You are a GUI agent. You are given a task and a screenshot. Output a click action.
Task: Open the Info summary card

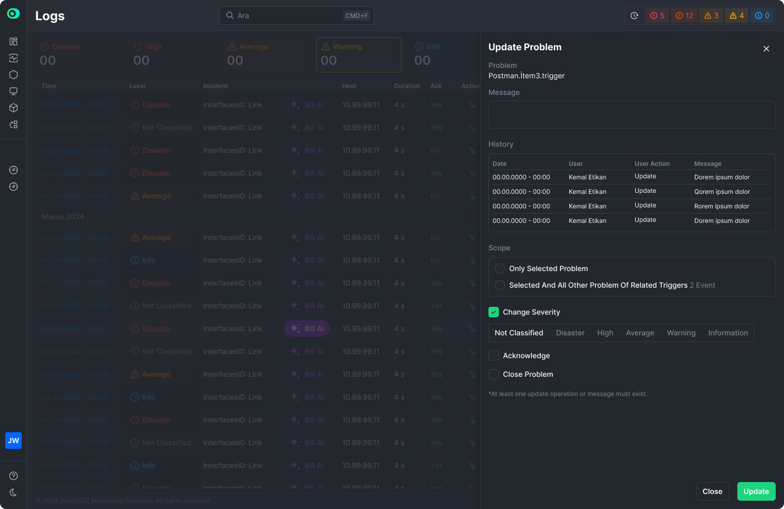[x=445, y=55]
